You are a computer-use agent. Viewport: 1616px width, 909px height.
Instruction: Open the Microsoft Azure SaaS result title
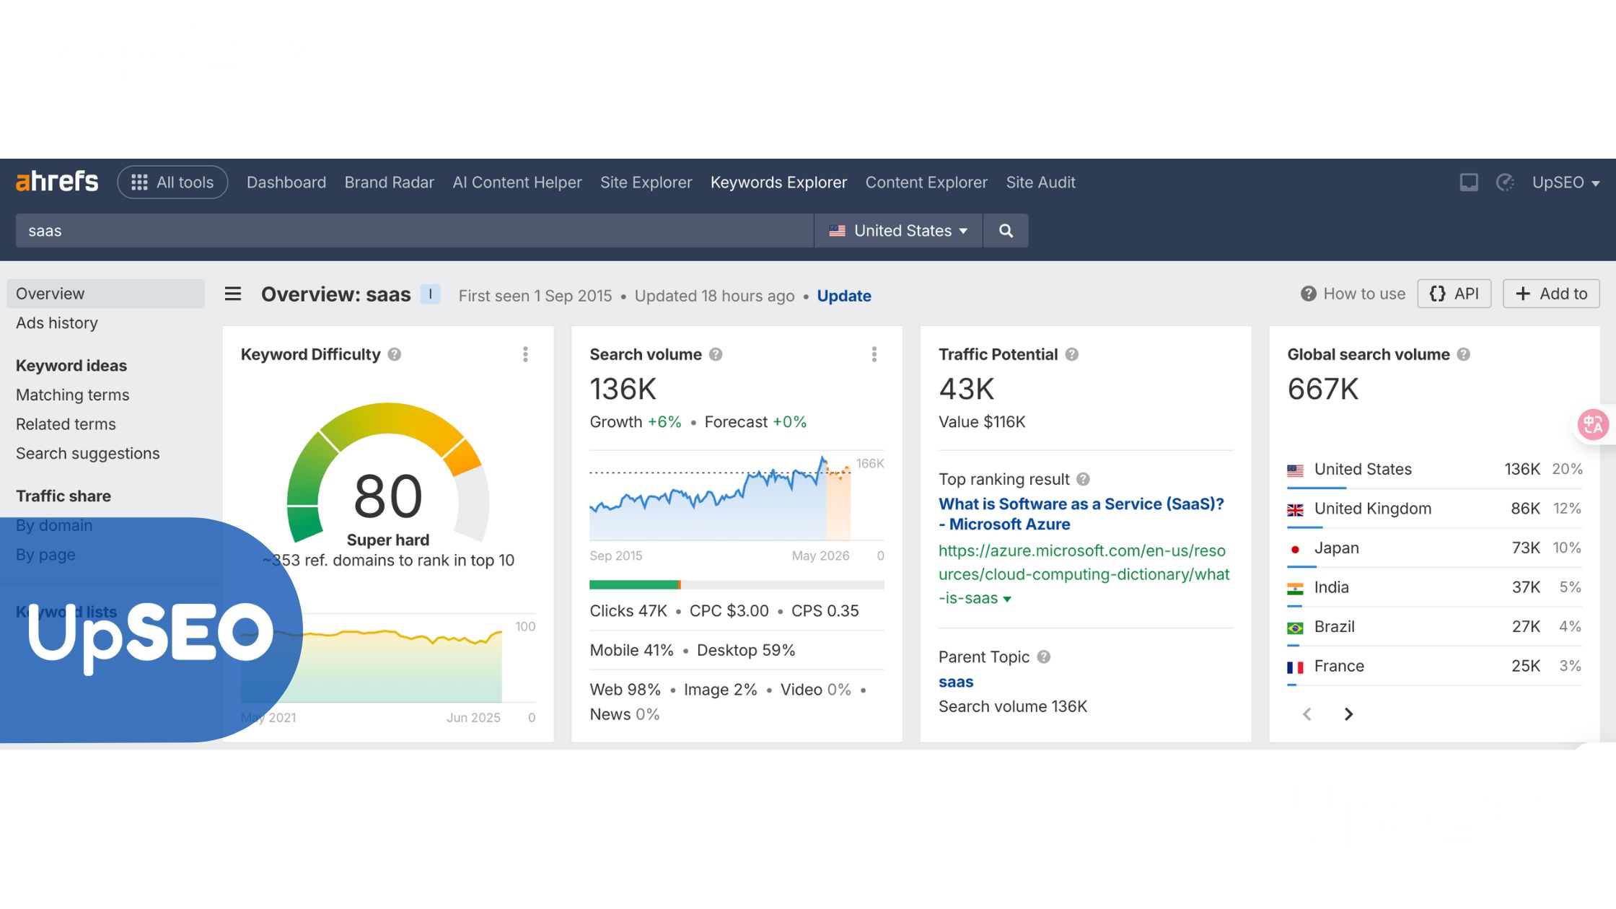pyautogui.click(x=1081, y=514)
